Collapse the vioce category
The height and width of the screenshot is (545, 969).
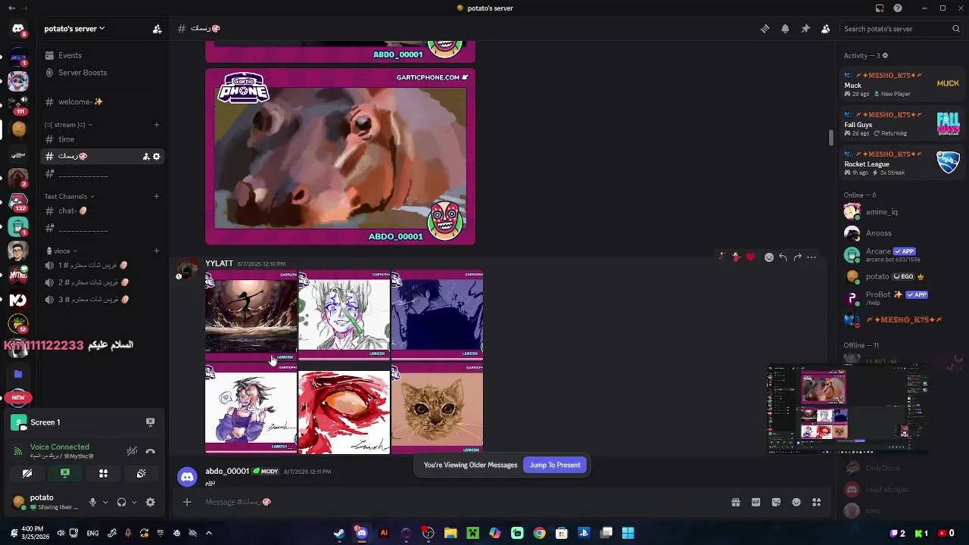coord(62,251)
